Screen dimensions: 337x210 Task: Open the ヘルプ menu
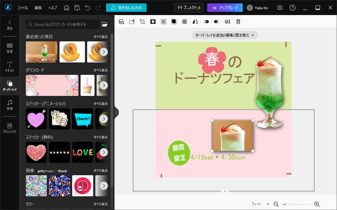tap(53, 8)
